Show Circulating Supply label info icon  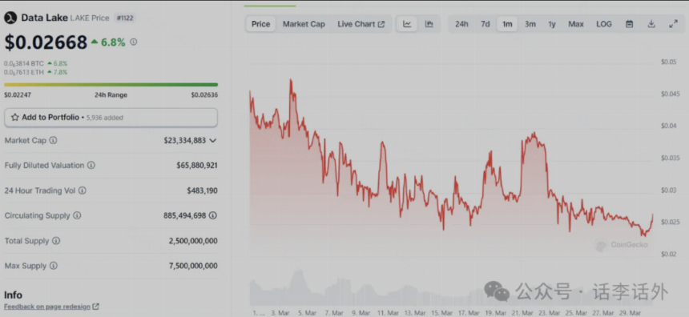click(77, 215)
